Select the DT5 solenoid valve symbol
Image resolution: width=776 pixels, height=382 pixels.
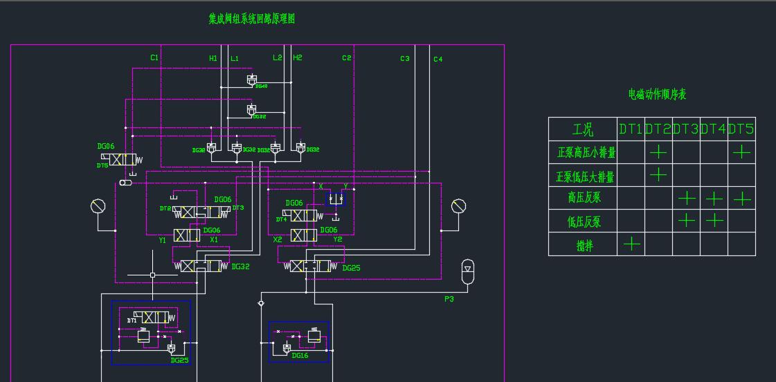pyautogui.click(x=121, y=159)
